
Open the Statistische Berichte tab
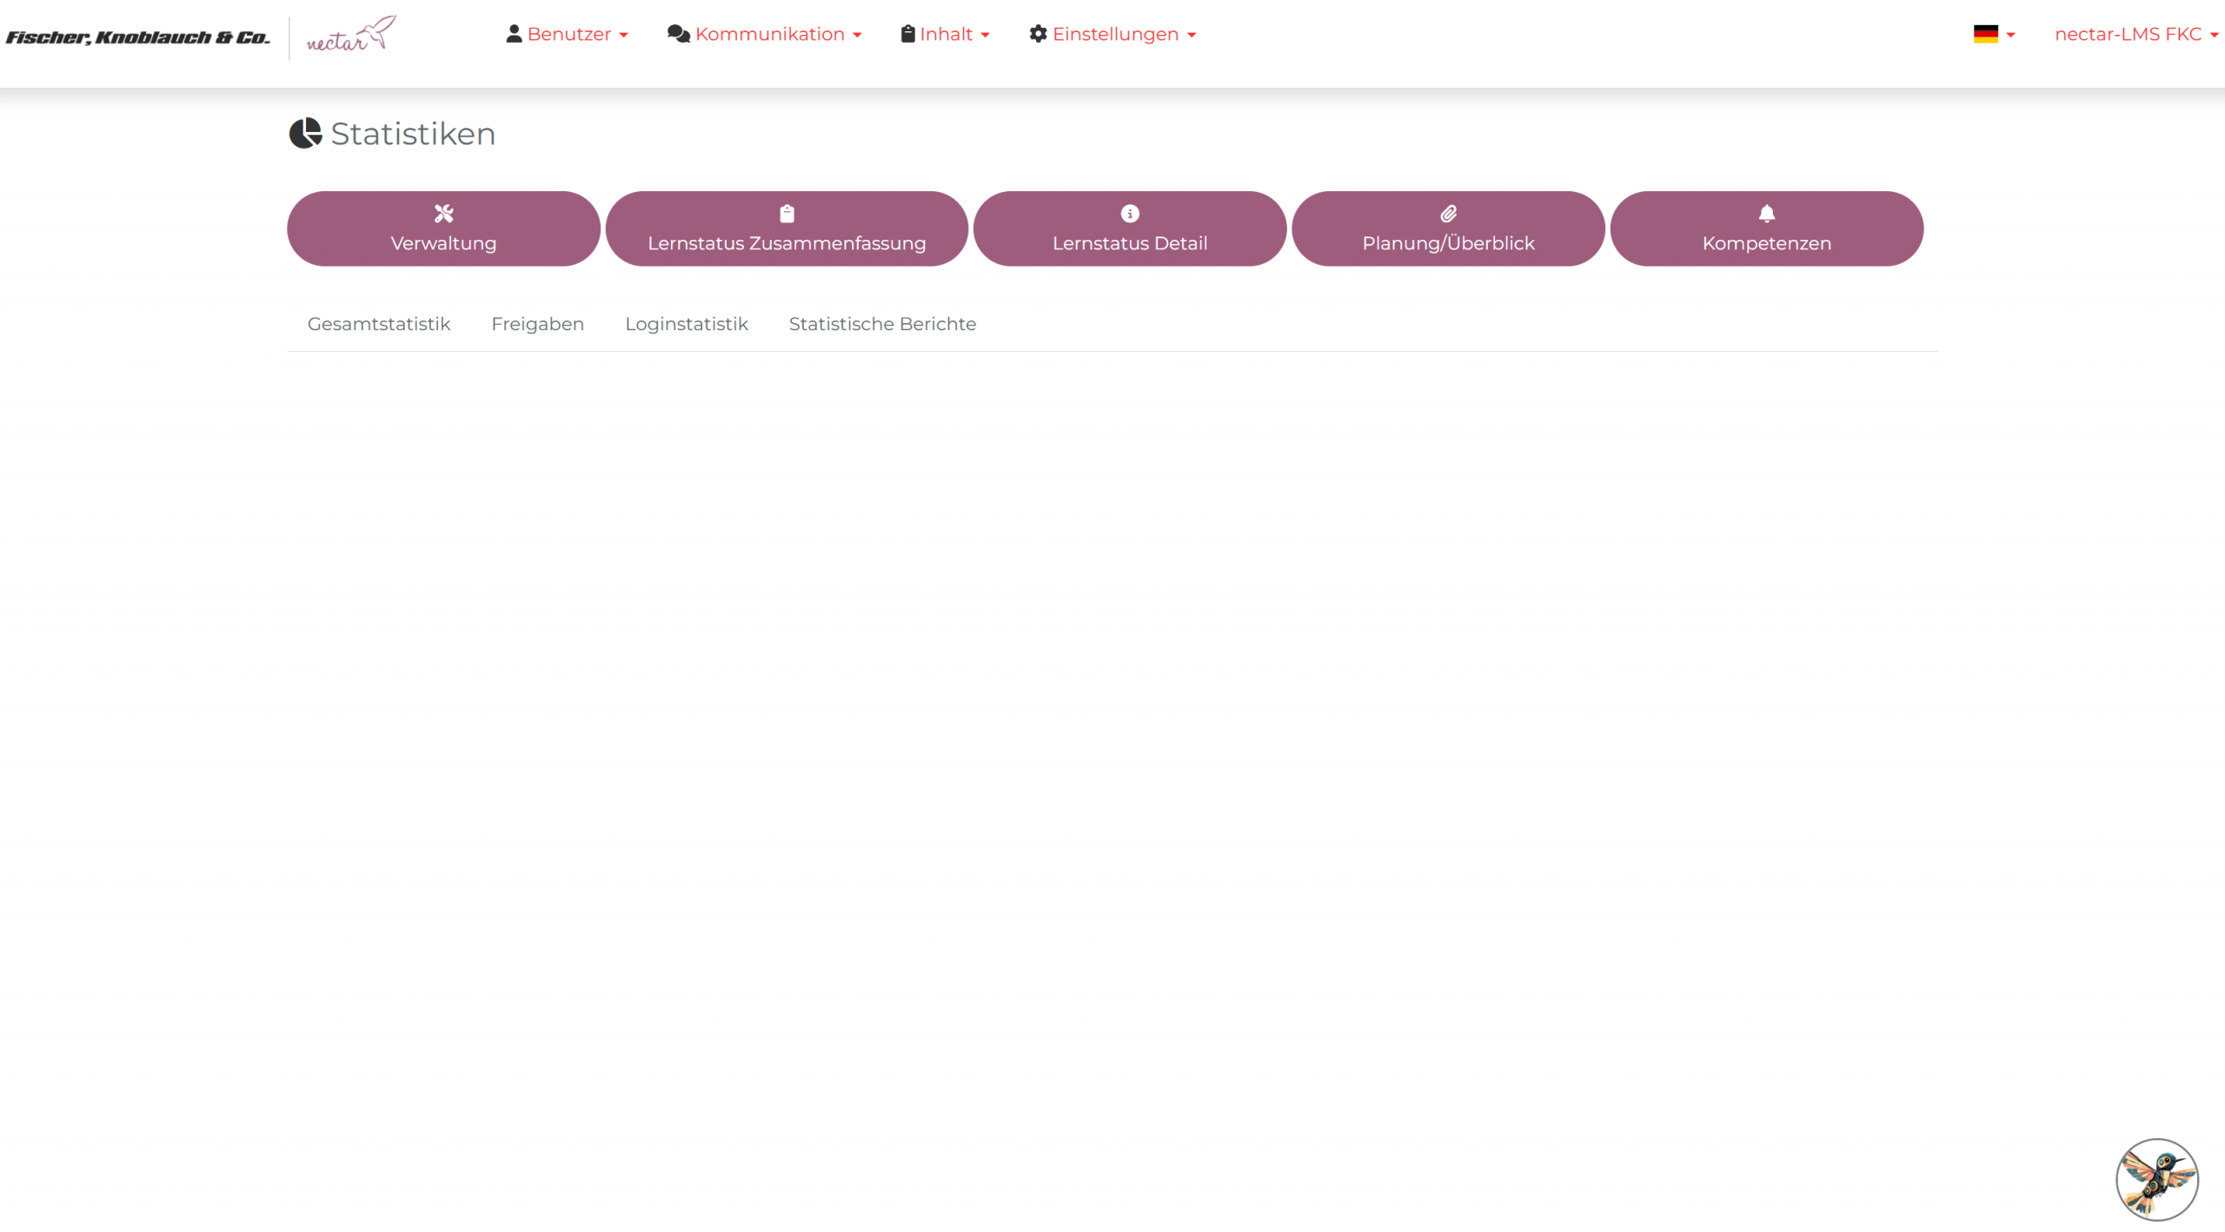(x=882, y=324)
